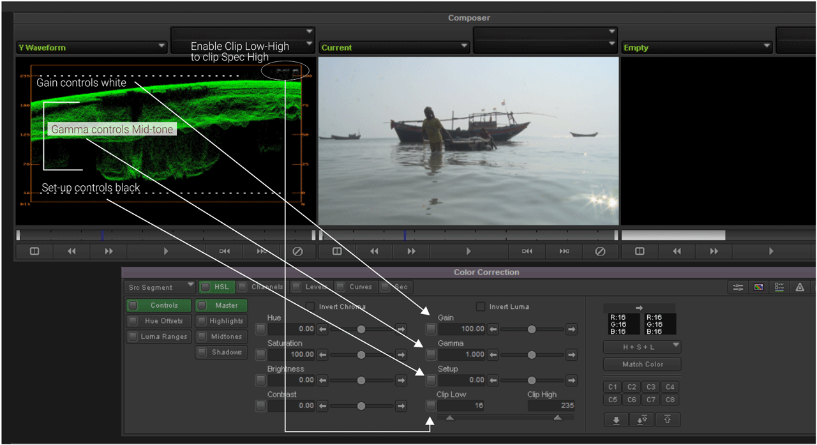Click the save correction bucket icon with down arrow
This screenshot has height=445, width=817.
click(x=615, y=419)
